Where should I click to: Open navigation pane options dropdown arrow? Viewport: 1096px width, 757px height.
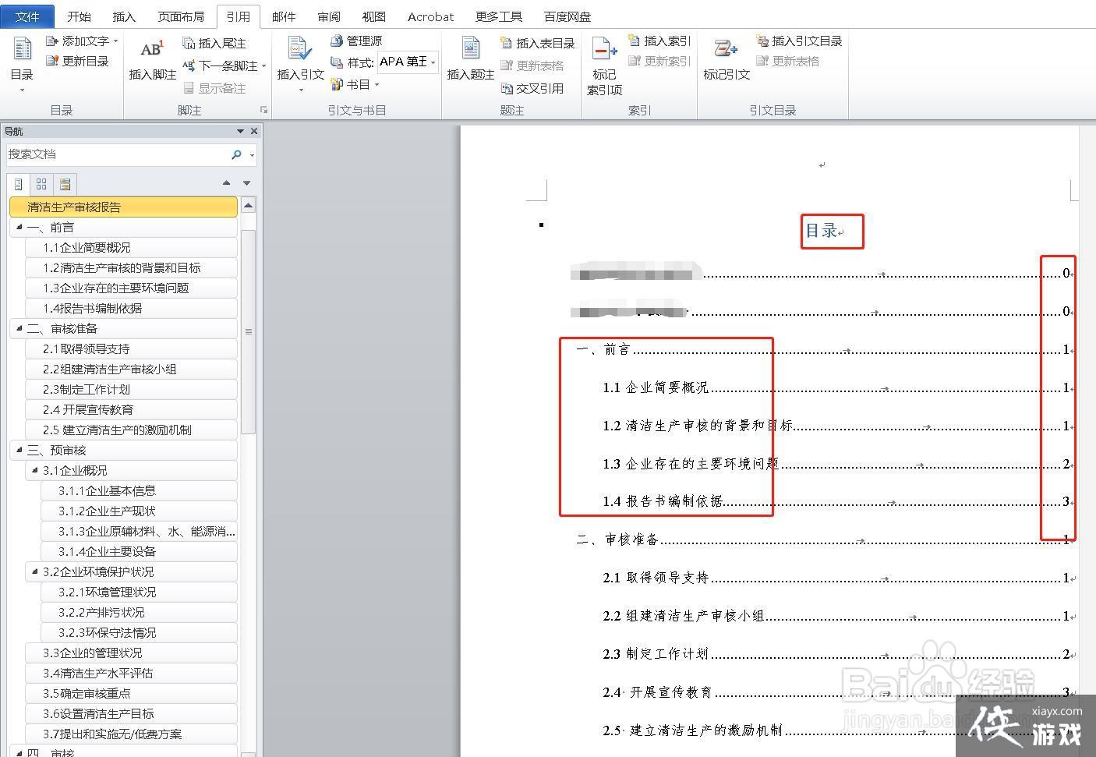pyautogui.click(x=240, y=131)
